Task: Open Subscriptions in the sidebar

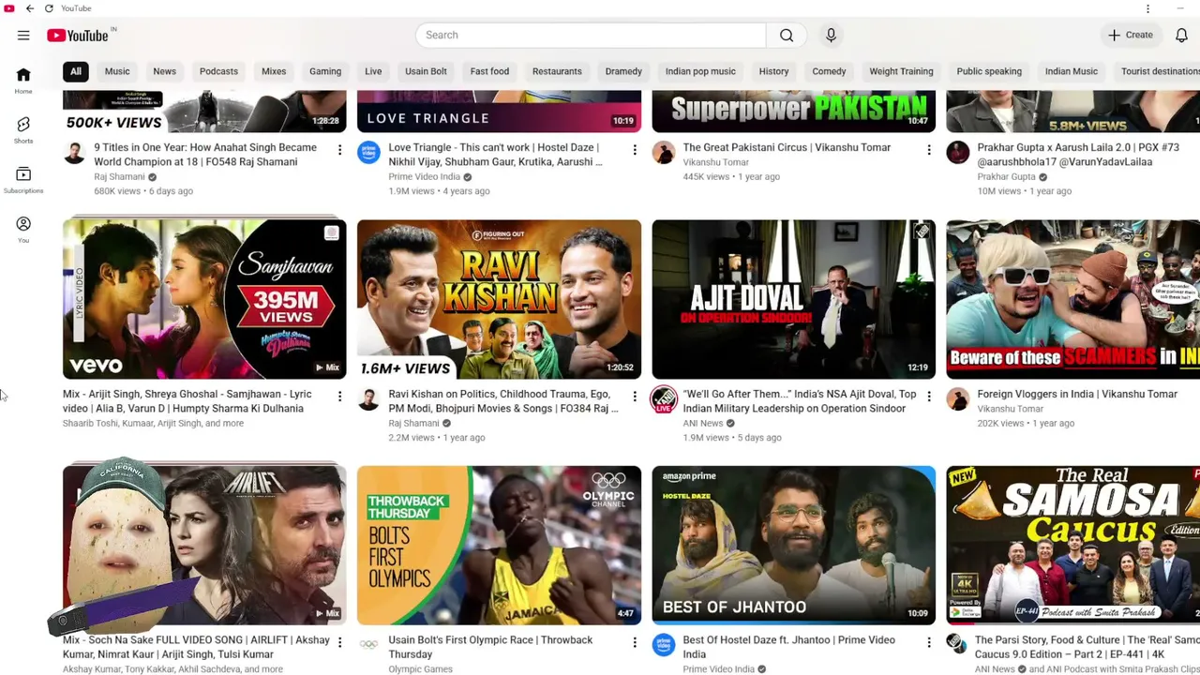Action: 23,180
